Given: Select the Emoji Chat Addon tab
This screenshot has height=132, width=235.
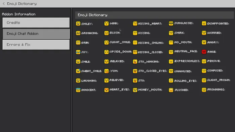Looking at the screenshot, I should tap(36, 34).
